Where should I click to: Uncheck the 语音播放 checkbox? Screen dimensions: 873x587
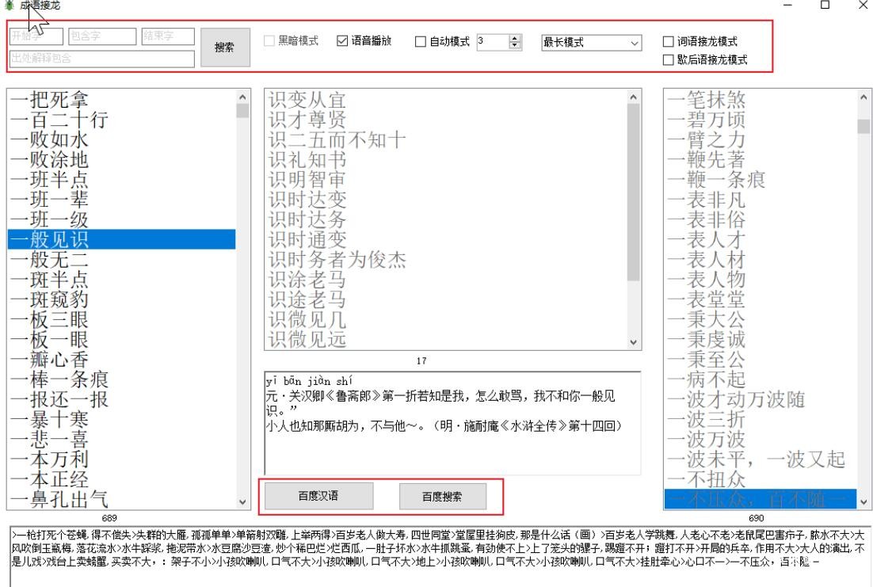click(x=342, y=40)
